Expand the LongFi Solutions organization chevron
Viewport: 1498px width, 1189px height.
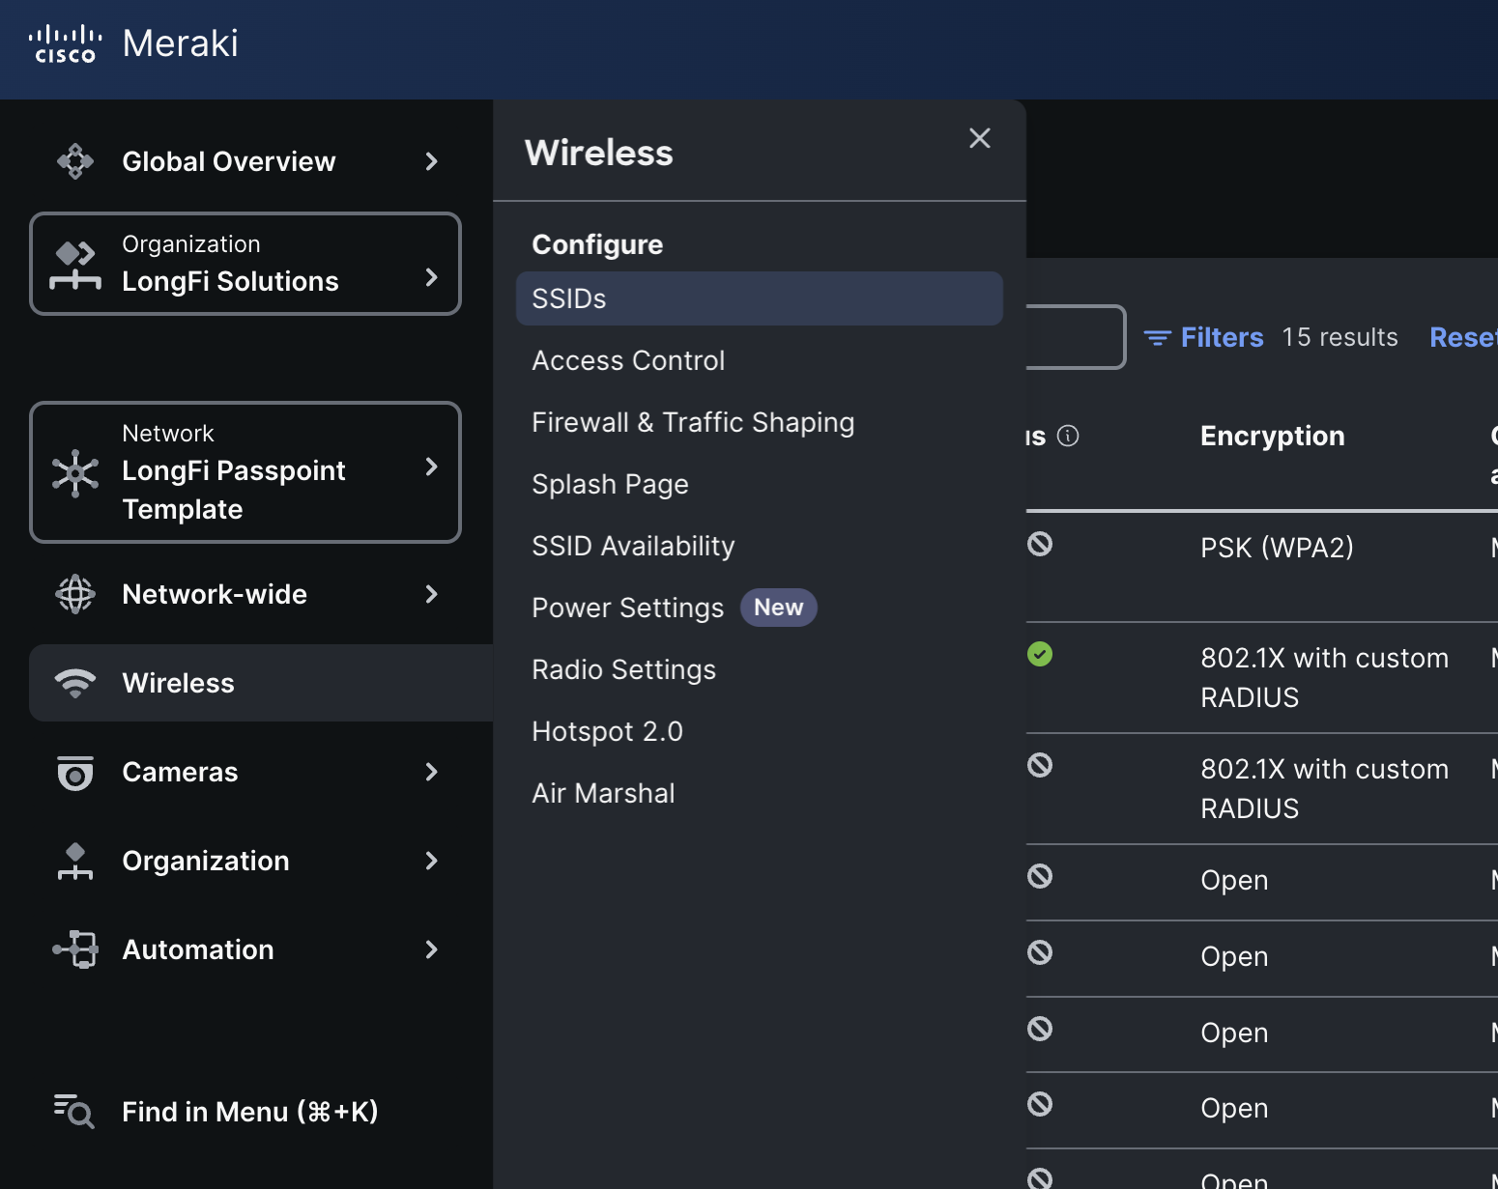432,277
